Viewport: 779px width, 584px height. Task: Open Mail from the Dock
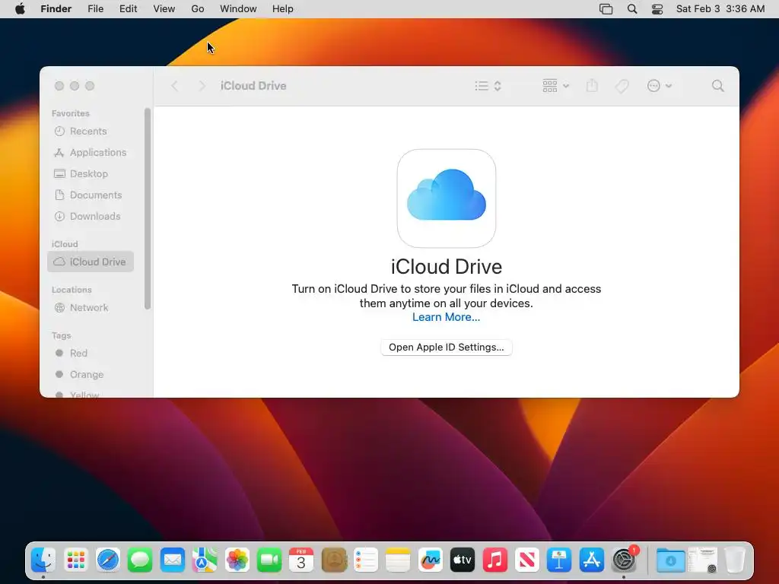tap(173, 560)
